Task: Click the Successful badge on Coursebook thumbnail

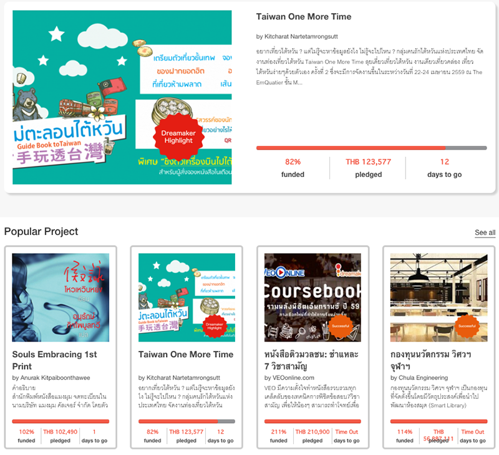Action: coord(341,326)
